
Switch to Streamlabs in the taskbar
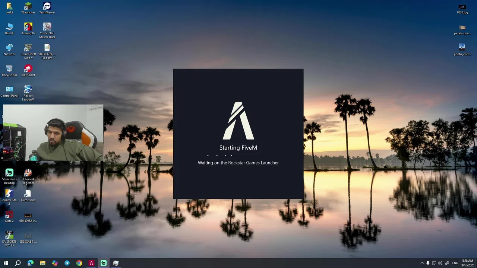[104, 263]
